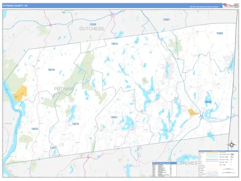
Task: Select ZIP code label 10579
Action: coord(75,124)
